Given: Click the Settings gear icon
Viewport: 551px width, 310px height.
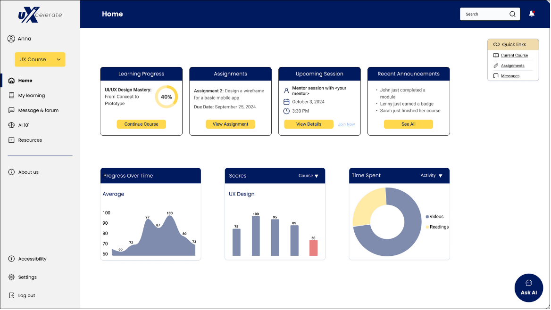Looking at the screenshot, I should (11, 277).
